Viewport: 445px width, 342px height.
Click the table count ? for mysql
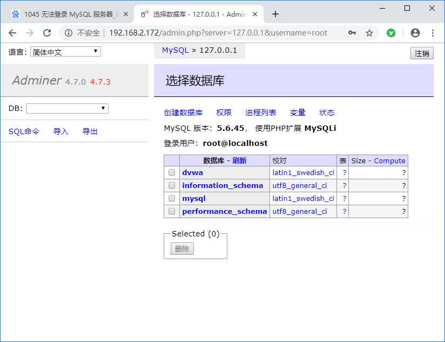pyautogui.click(x=344, y=198)
